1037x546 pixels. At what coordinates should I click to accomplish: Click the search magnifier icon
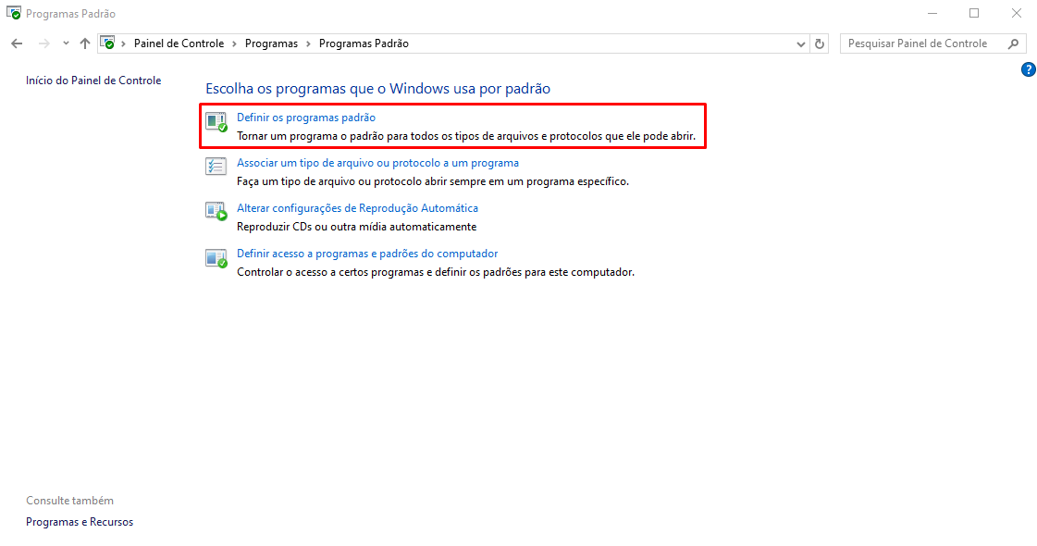tap(1013, 43)
